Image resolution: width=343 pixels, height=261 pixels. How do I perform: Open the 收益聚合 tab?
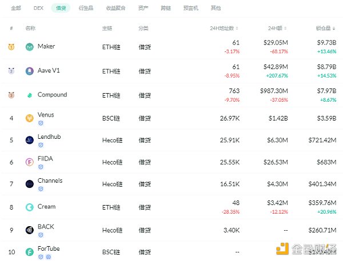[115, 8]
